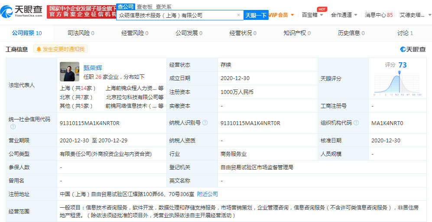Click the help icon beside 统一社会信用代码
Screen dimensions: 432x222
pyautogui.click(x=13, y=126)
